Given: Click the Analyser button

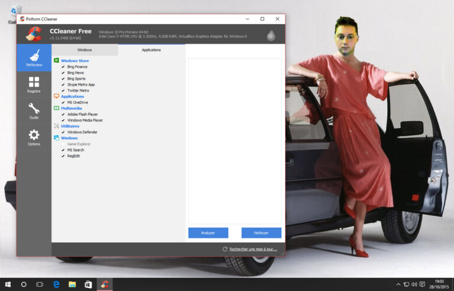Looking at the screenshot, I should (x=208, y=233).
